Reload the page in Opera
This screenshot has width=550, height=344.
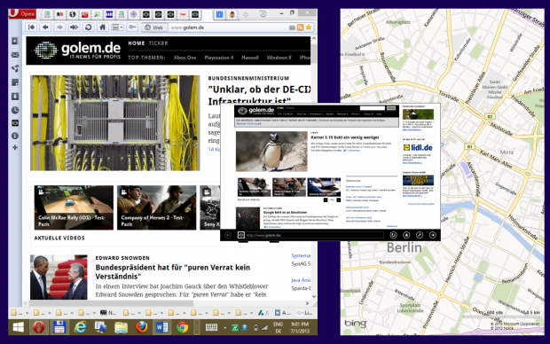[x=89, y=27]
